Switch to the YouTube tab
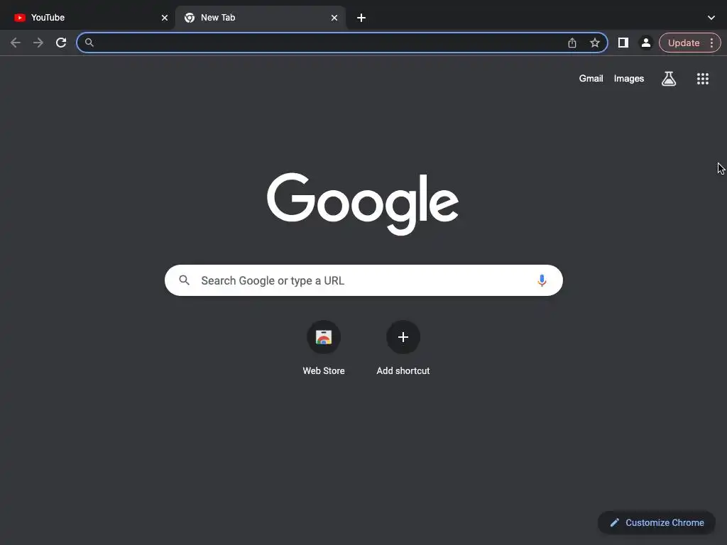Image resolution: width=727 pixels, height=545 pixels. point(87,18)
